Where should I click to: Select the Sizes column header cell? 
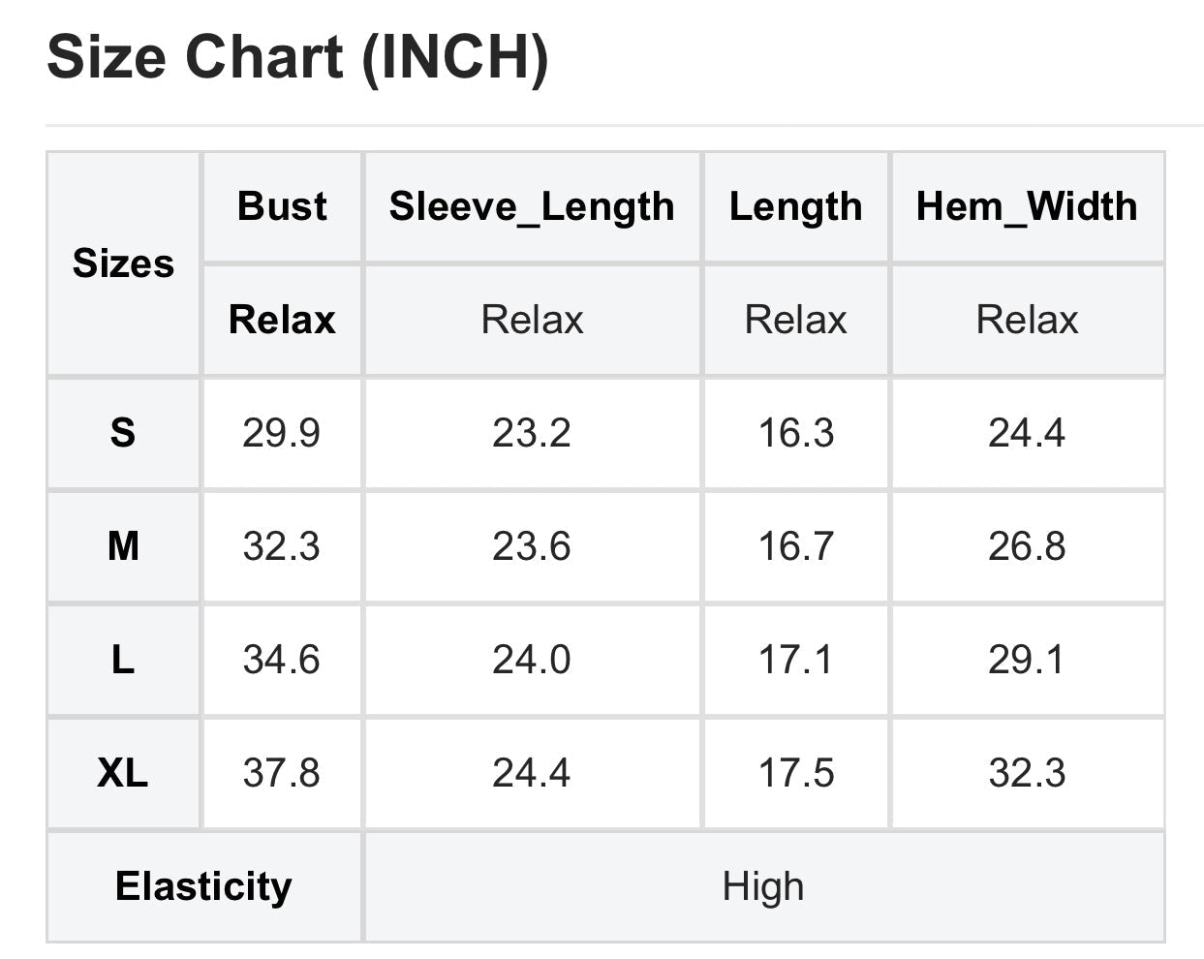pyautogui.click(x=123, y=263)
